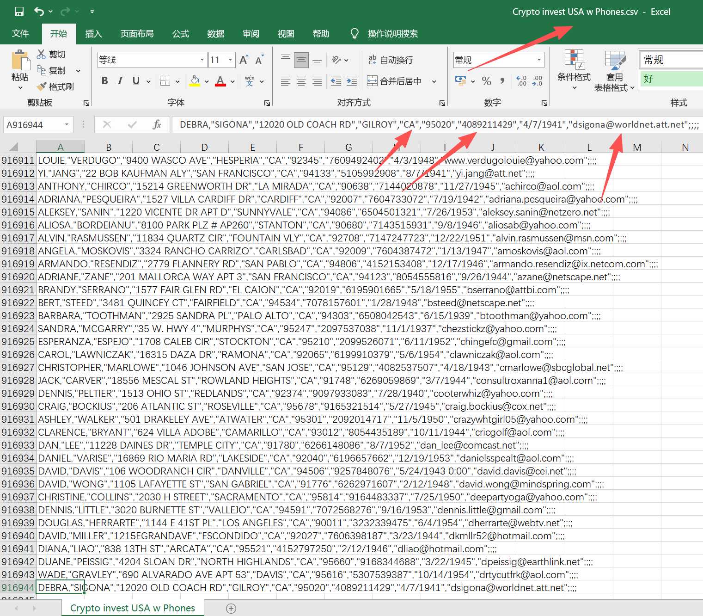Image resolution: width=703 pixels, height=616 pixels.
Task: Open Merge and Center dropdown arrow
Action: click(434, 81)
